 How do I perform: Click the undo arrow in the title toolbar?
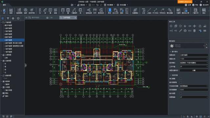pyautogui.click(x=97, y=5)
